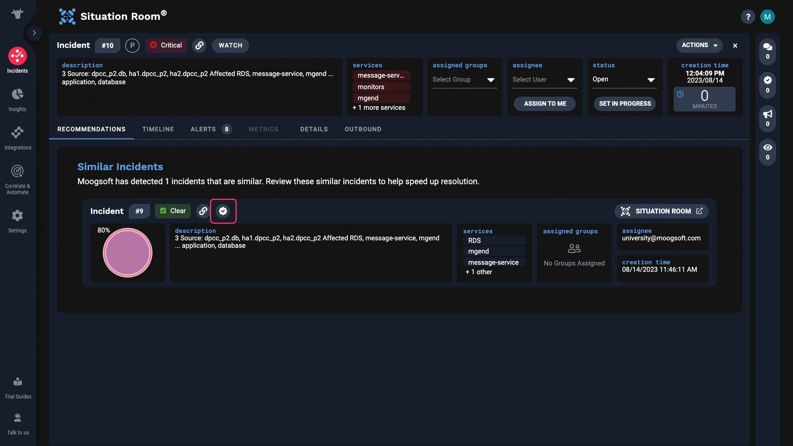This screenshot has height=446, width=793.
Task: Open the help question mark icon
Action: click(x=748, y=17)
